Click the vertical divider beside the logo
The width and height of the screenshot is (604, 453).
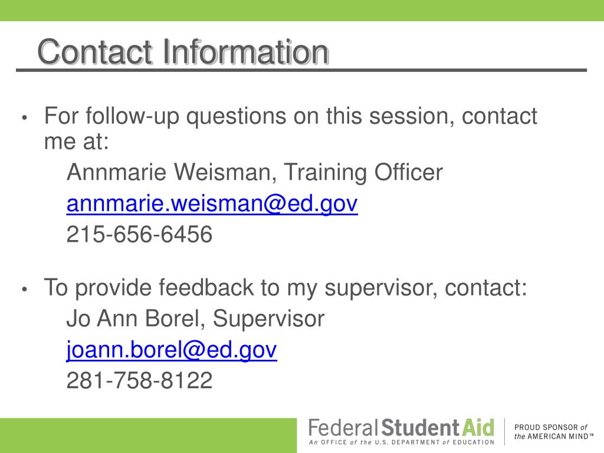(x=505, y=432)
